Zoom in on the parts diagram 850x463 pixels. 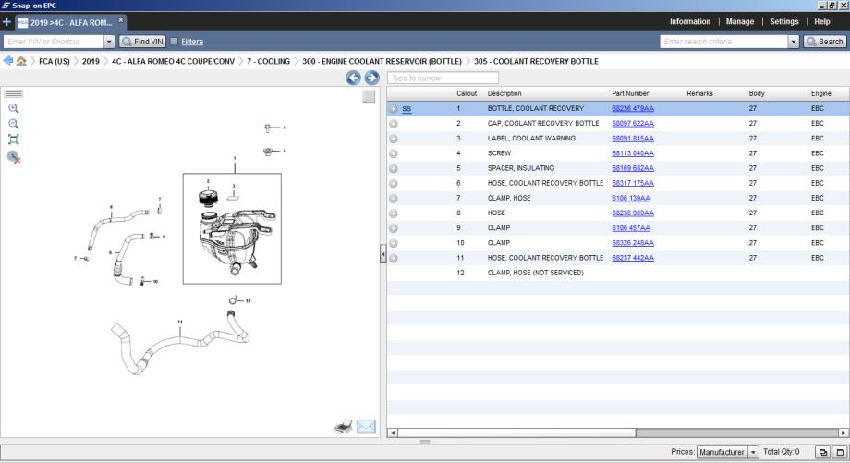tap(13, 108)
